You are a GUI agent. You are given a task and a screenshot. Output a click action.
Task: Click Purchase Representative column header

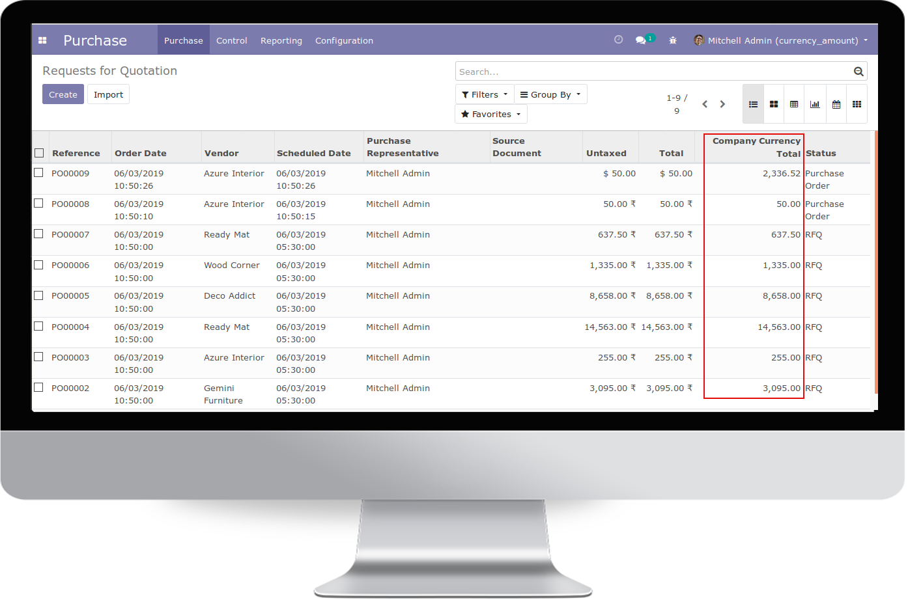click(x=403, y=147)
